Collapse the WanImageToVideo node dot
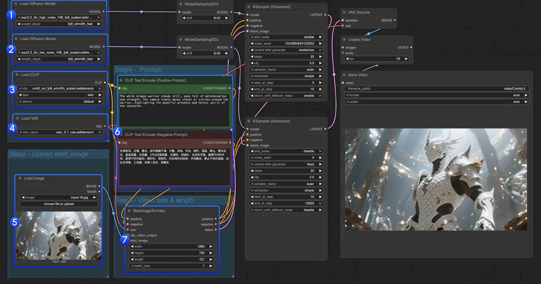 (x=129, y=211)
